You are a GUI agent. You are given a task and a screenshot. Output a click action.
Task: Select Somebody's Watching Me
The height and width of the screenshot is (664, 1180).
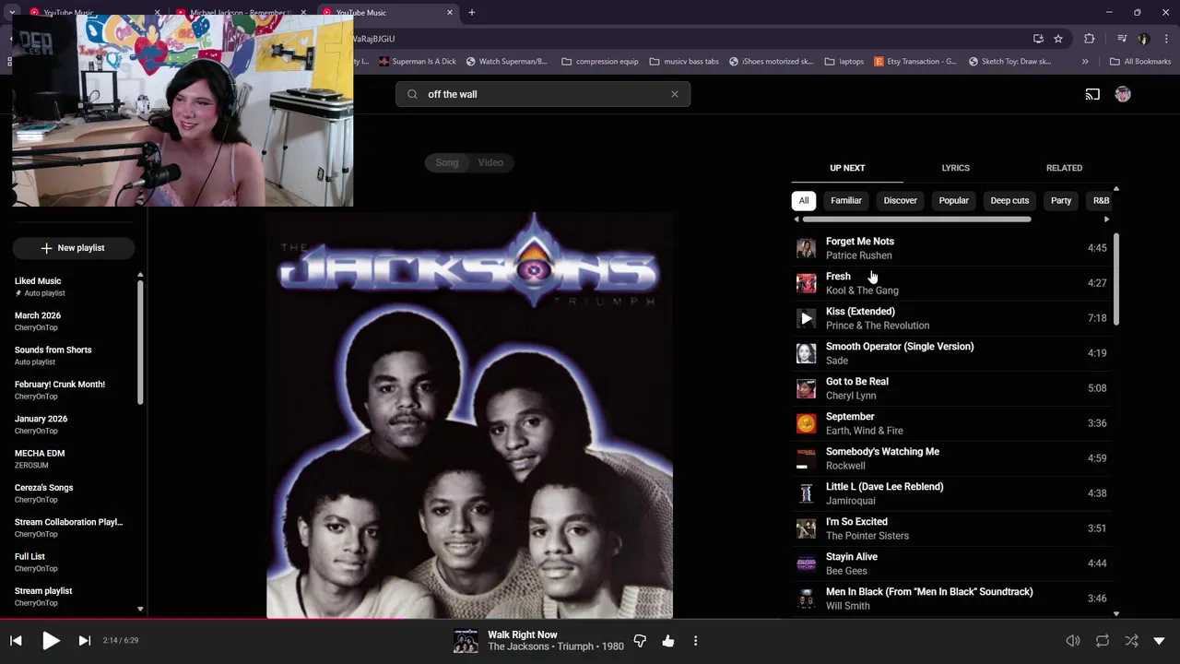951,458
